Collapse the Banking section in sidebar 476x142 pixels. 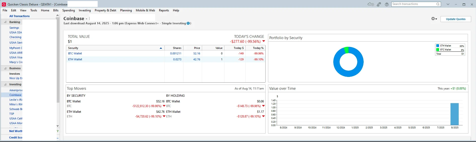[5, 22]
